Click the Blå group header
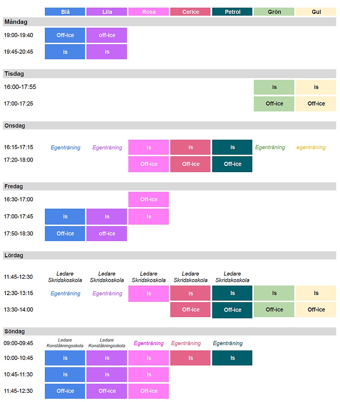This screenshot has height=402, width=340. [65, 12]
